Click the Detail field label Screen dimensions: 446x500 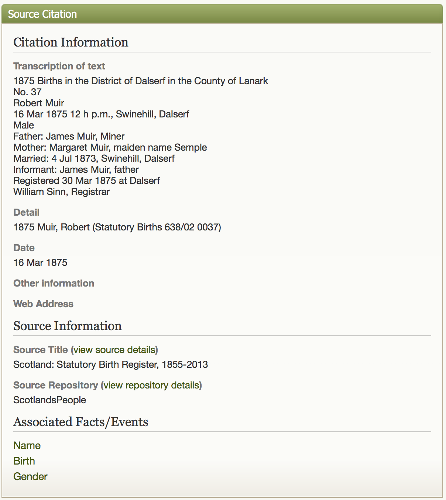[x=26, y=212]
